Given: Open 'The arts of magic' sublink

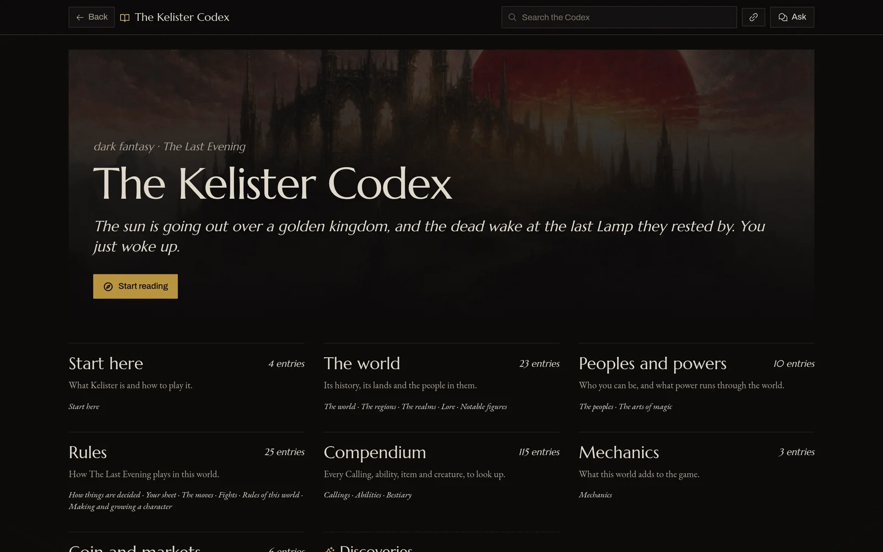Looking at the screenshot, I should click(645, 407).
